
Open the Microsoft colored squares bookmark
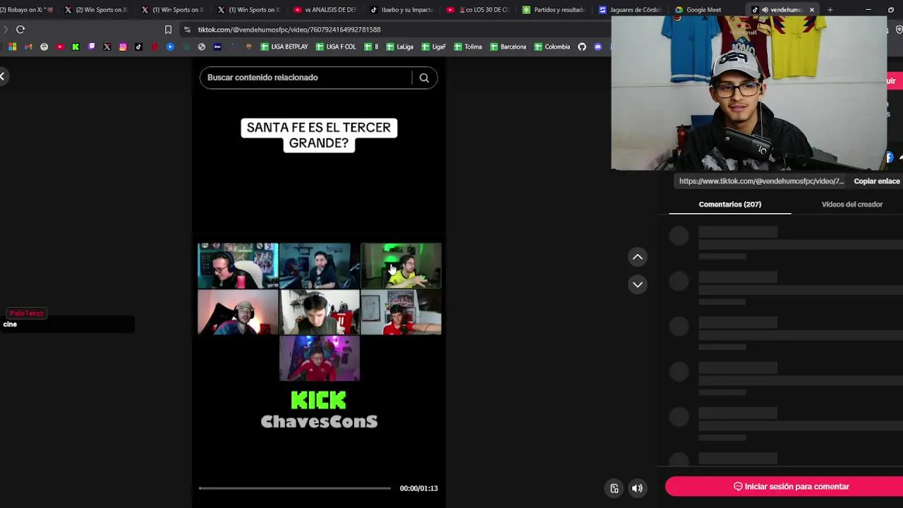coord(12,47)
